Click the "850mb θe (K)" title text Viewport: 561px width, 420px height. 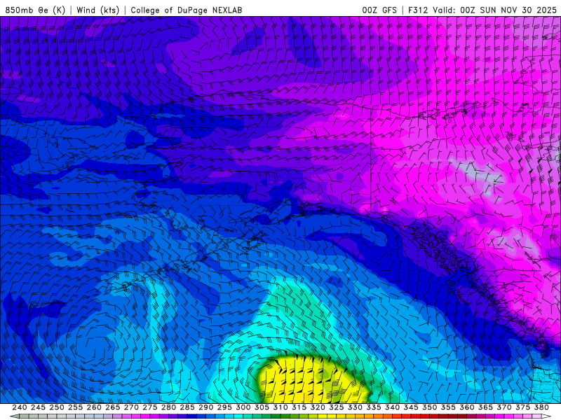[x=35, y=10]
